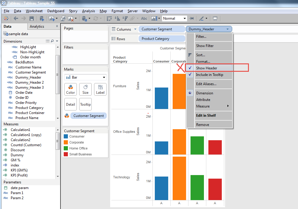Click the sample data source icon
Screen dimensions: 298x209
(x=6, y=34)
